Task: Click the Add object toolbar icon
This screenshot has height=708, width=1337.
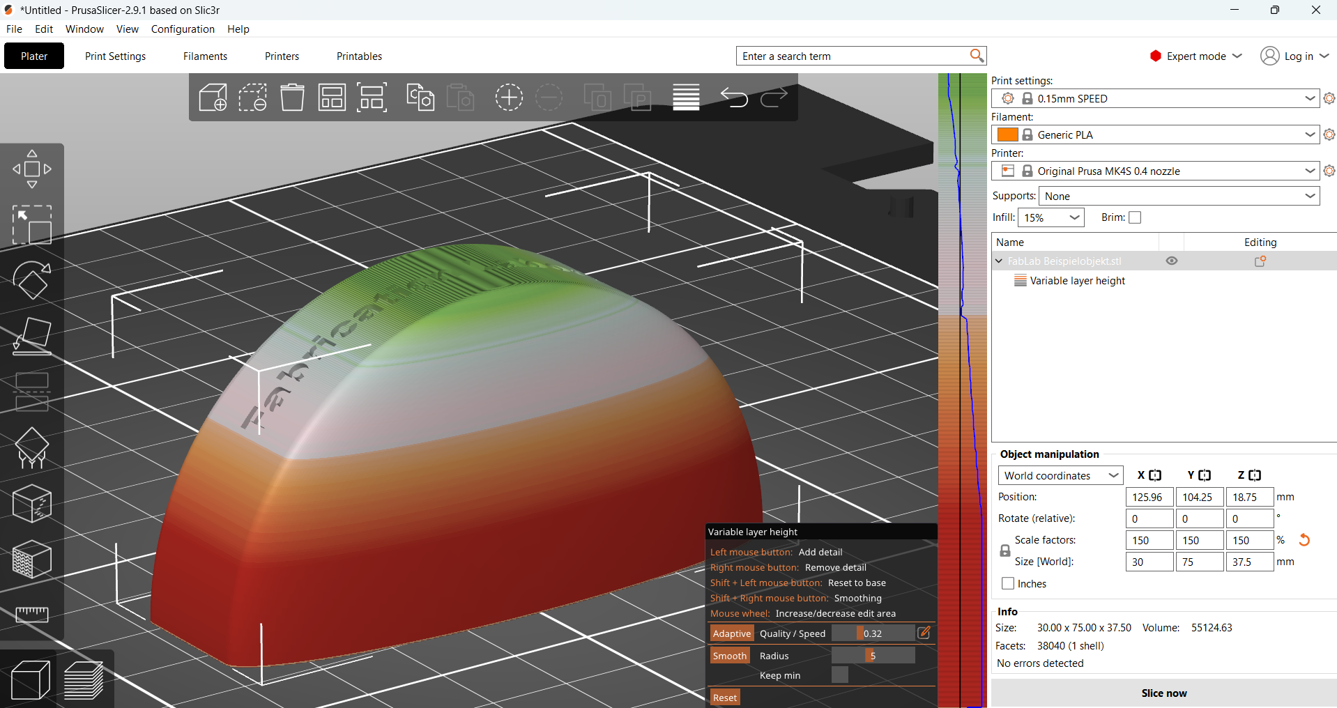Action: 213,98
